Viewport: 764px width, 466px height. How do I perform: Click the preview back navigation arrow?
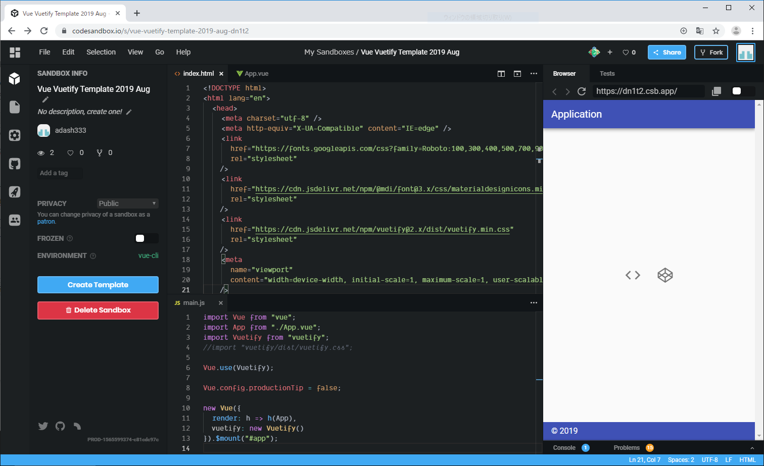tap(554, 91)
